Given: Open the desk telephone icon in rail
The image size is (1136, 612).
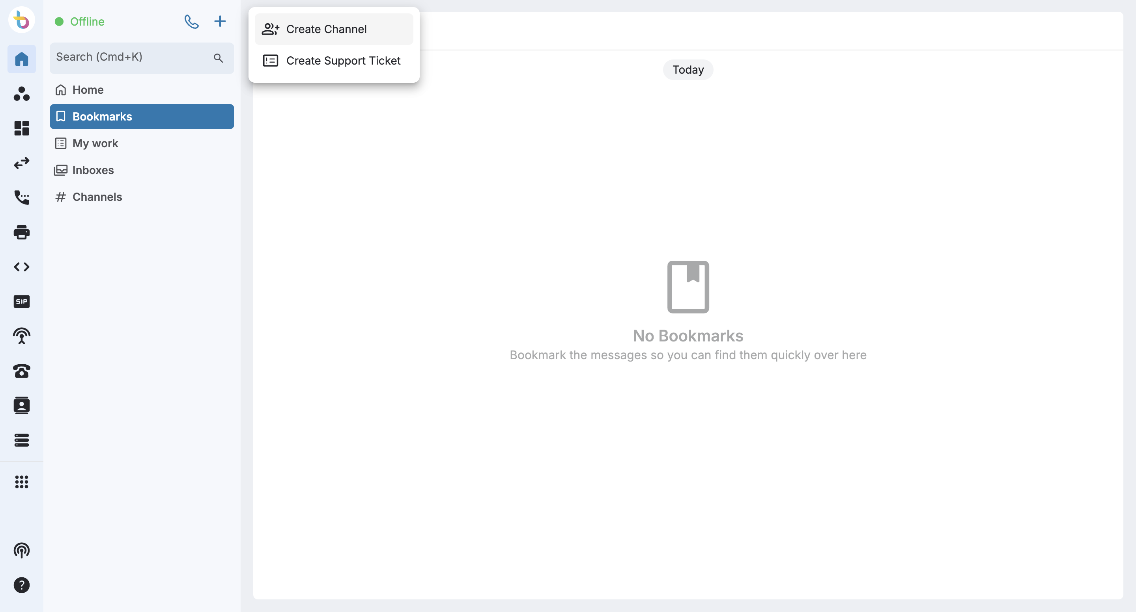Looking at the screenshot, I should coord(22,371).
